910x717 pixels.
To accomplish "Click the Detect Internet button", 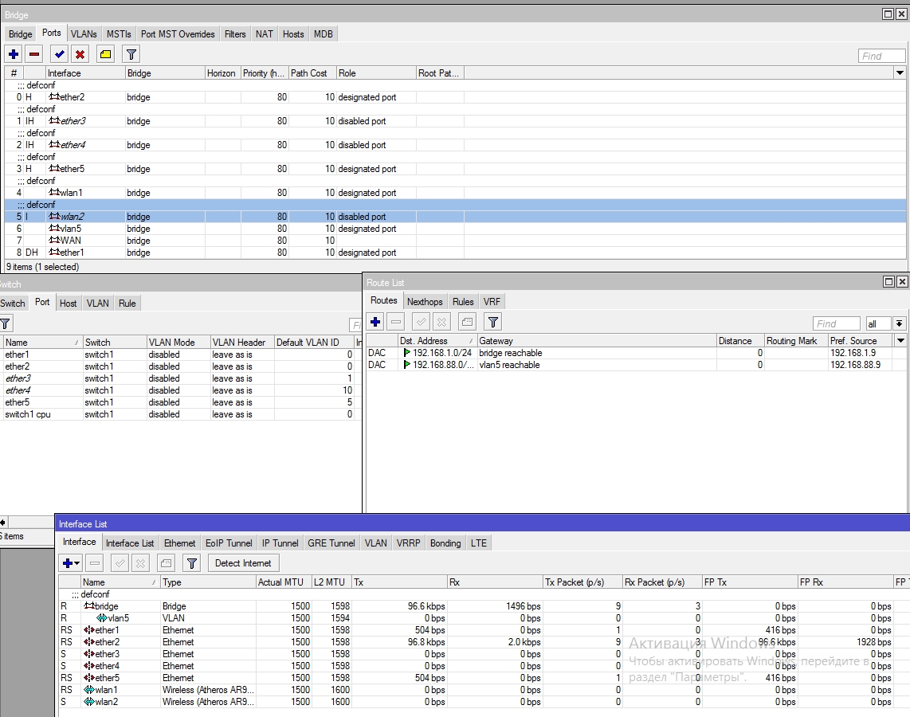I will (x=243, y=562).
